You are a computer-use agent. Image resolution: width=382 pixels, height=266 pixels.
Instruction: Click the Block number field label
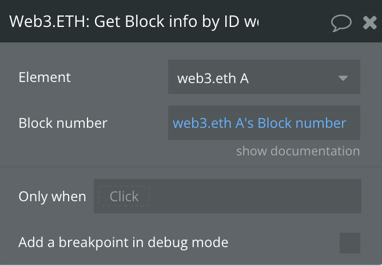tap(63, 123)
